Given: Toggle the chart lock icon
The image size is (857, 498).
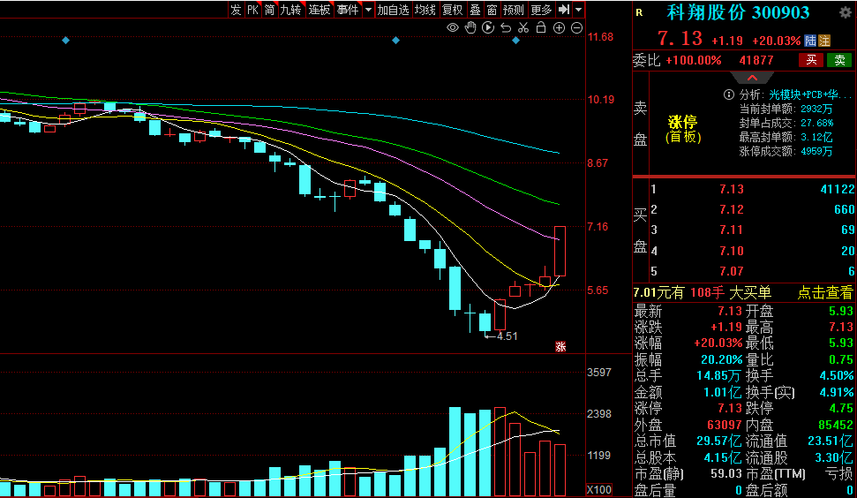Looking at the screenshot, I should click(541, 28).
